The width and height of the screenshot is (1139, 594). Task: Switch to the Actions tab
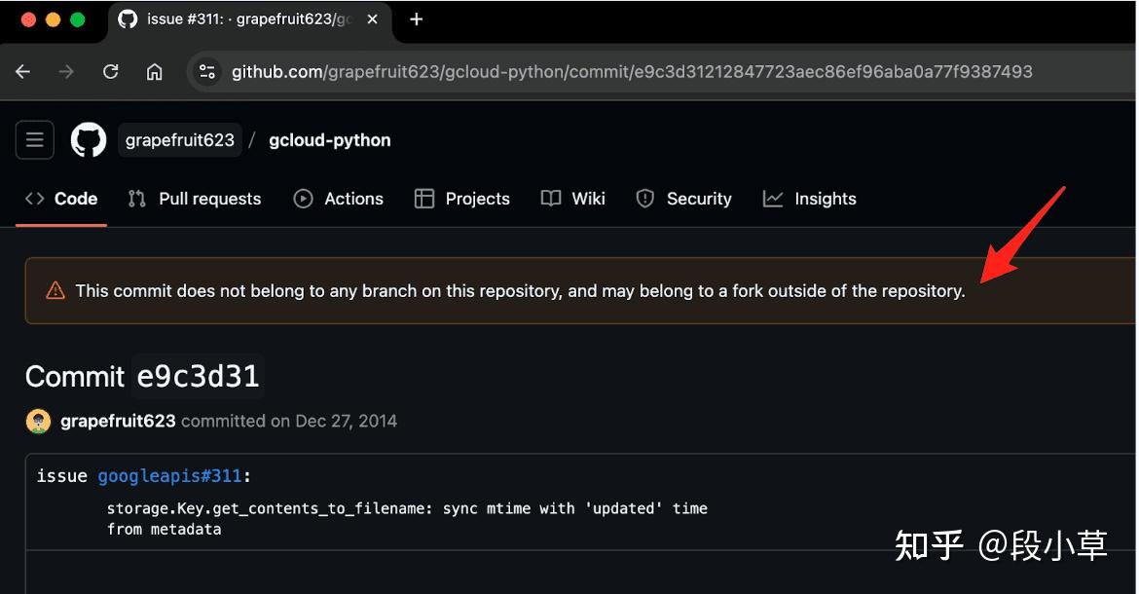tap(339, 199)
